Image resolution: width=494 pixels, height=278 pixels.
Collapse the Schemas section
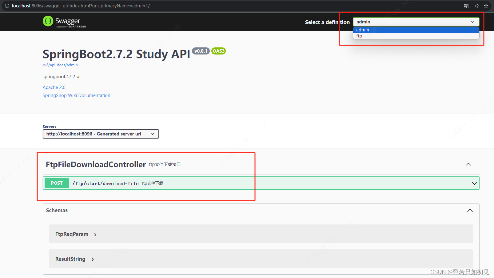pyautogui.click(x=470, y=211)
